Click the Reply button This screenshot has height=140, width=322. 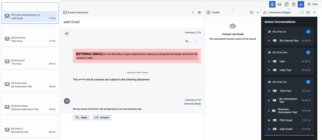pos(81,117)
